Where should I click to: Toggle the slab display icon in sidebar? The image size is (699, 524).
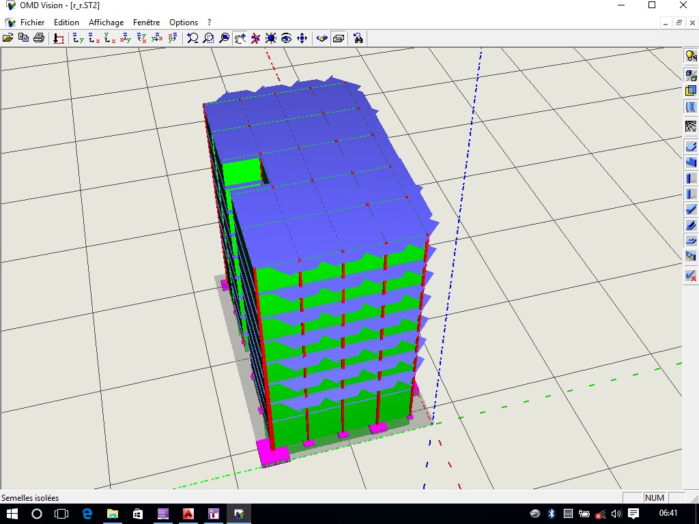pyautogui.click(x=691, y=146)
